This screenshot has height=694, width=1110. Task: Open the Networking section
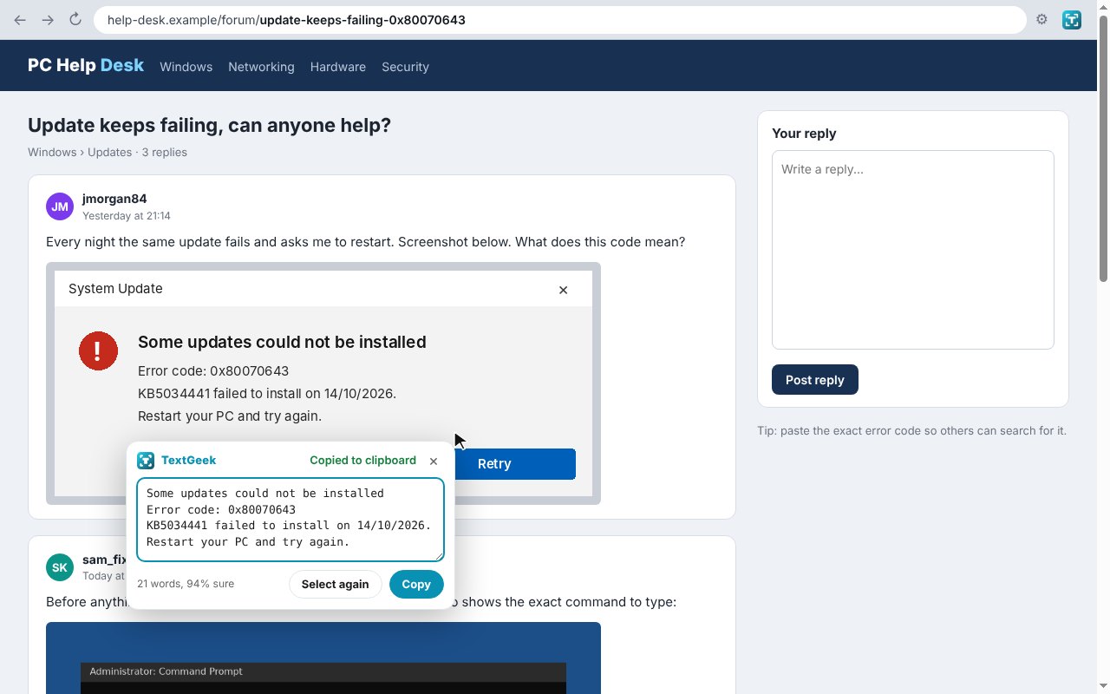coord(261,67)
